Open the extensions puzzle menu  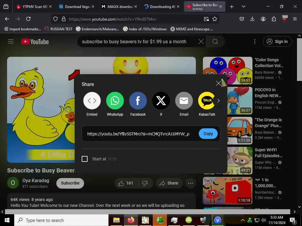274,19
